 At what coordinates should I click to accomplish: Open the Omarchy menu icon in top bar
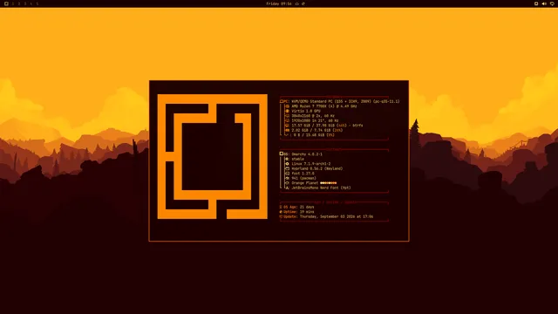pos(6,3)
